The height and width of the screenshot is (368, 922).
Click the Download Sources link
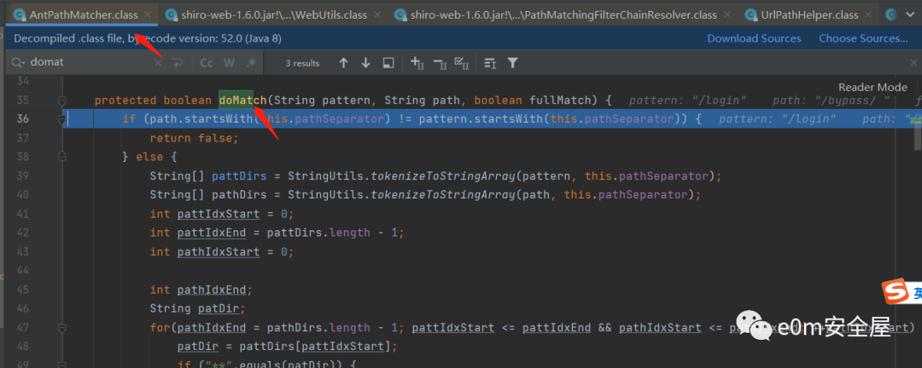pyautogui.click(x=754, y=38)
